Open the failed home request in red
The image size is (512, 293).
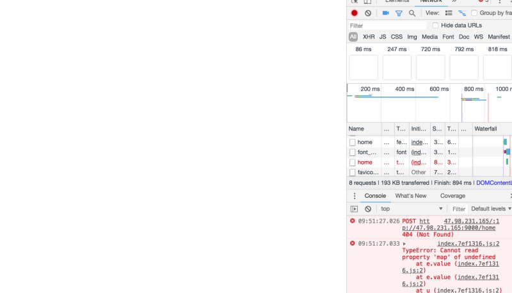(x=365, y=162)
